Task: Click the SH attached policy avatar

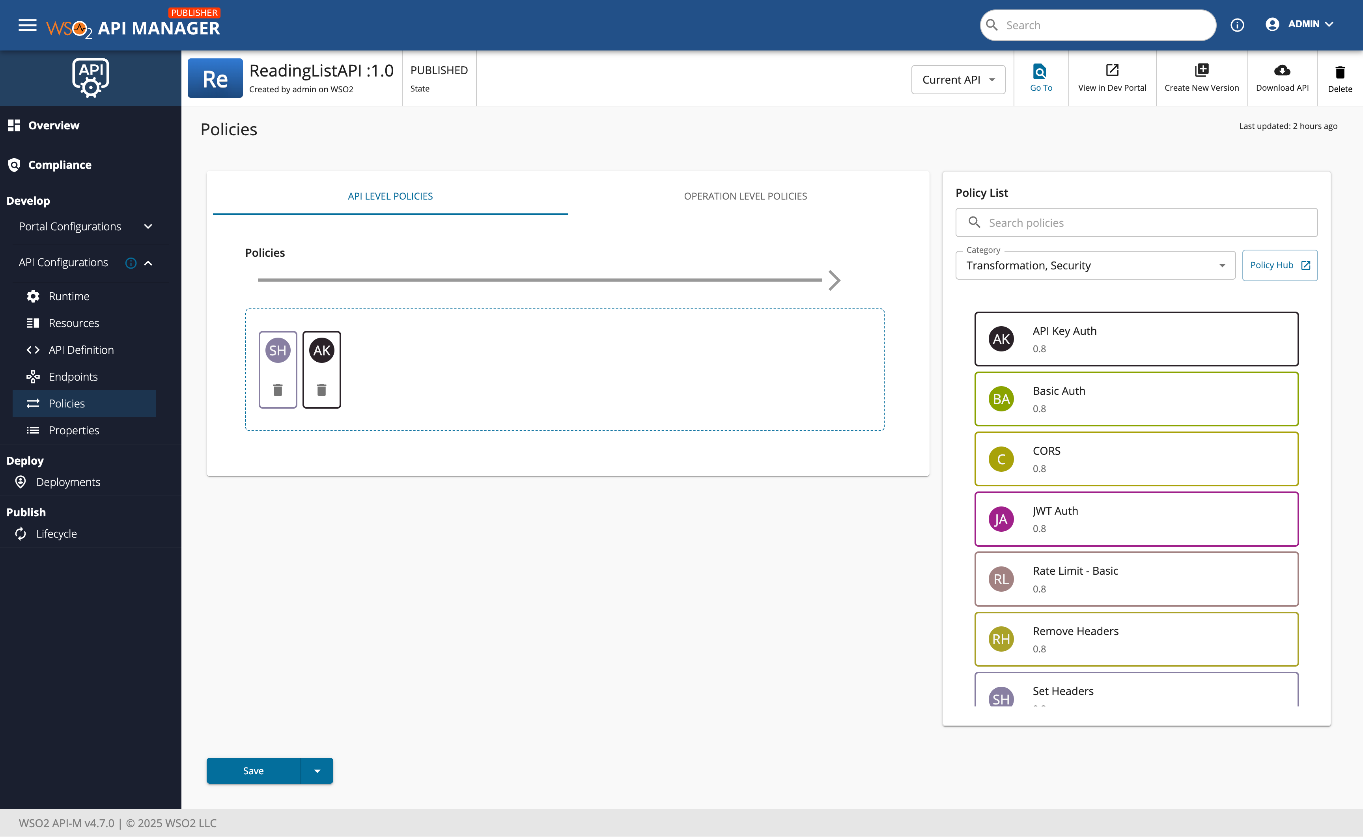Action: tap(278, 350)
